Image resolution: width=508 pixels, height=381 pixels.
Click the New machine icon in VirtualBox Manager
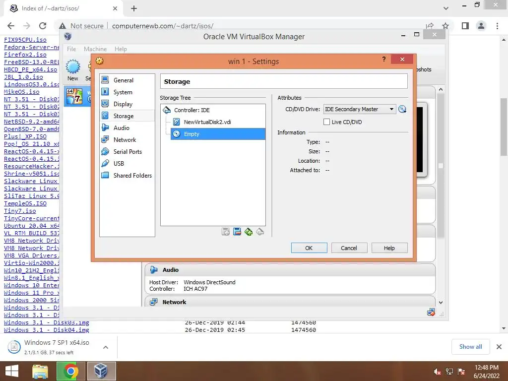[73, 70]
